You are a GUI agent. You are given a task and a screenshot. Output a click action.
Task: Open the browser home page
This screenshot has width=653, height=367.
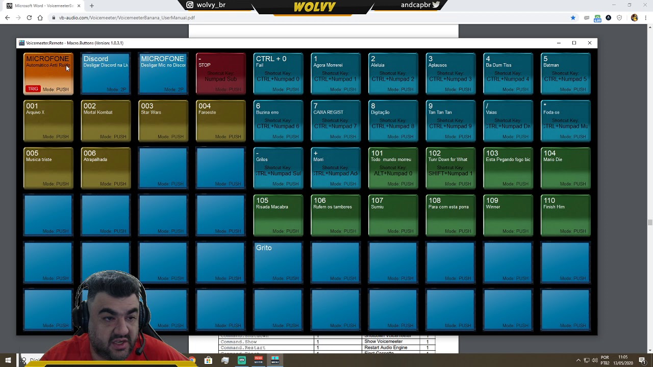[x=40, y=18]
